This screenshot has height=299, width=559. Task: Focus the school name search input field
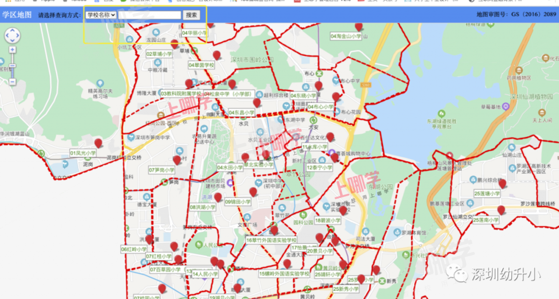(x=150, y=15)
